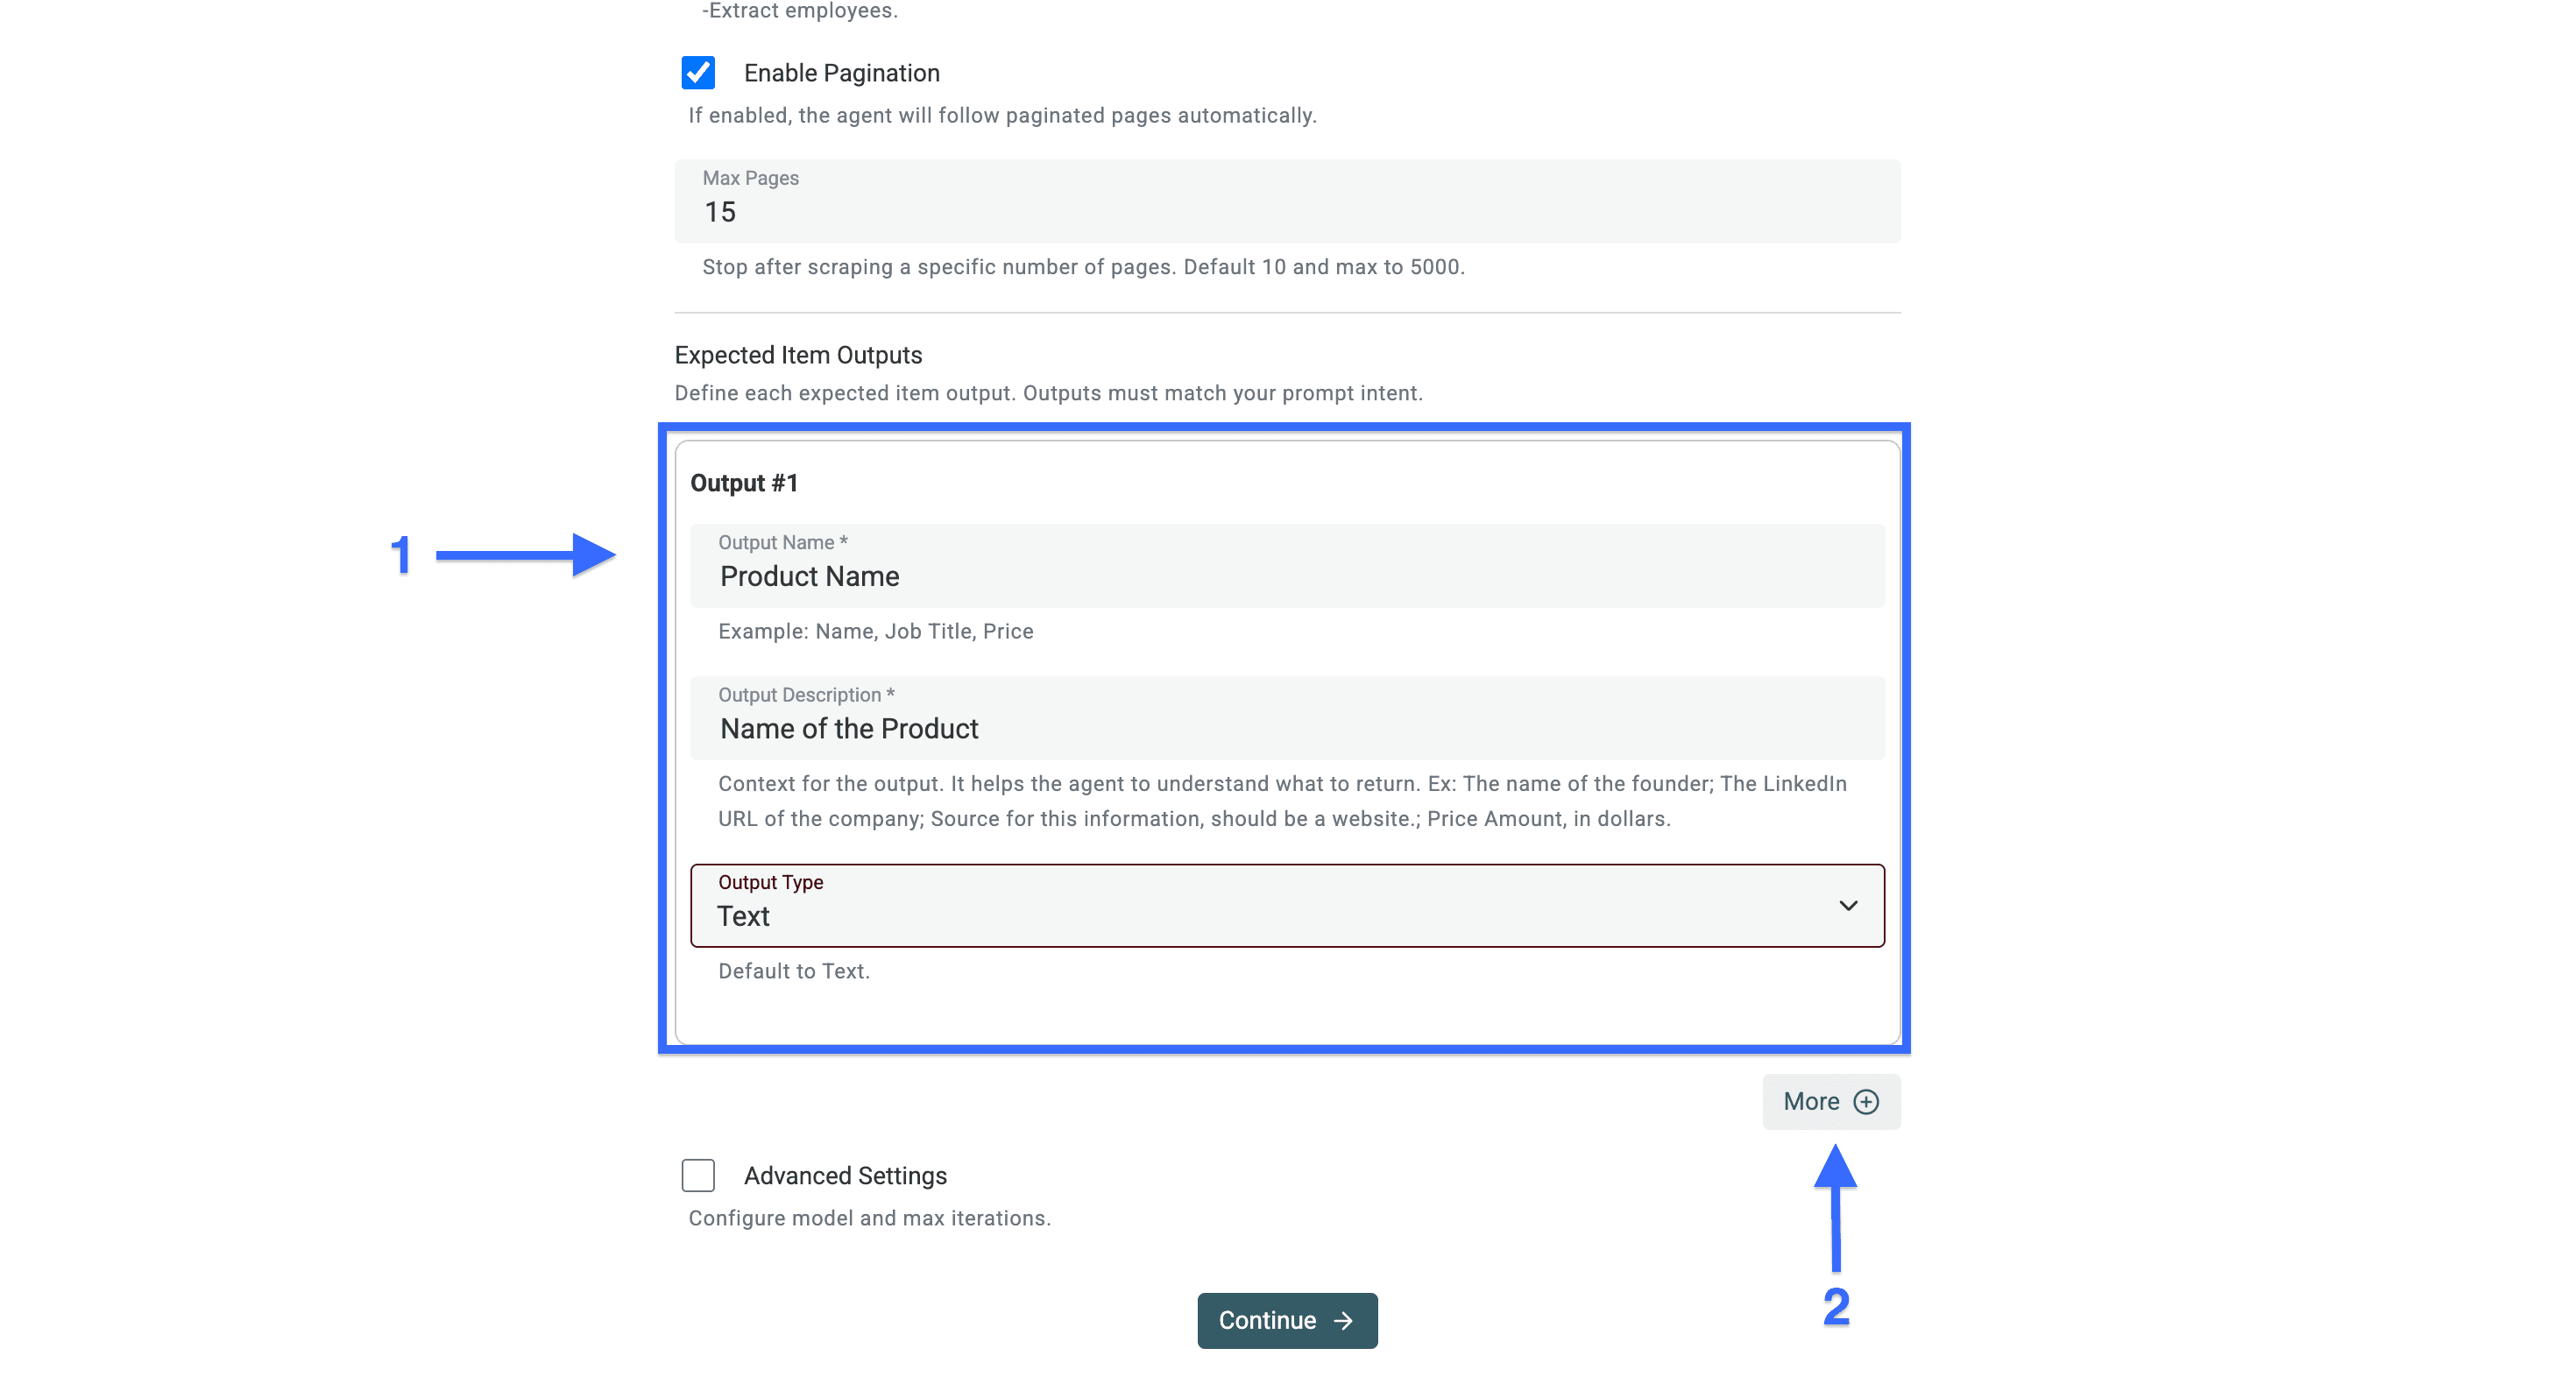The height and width of the screenshot is (1398, 2576).
Task: Click the blue upward arrow labeled 2
Action: (x=1835, y=1208)
